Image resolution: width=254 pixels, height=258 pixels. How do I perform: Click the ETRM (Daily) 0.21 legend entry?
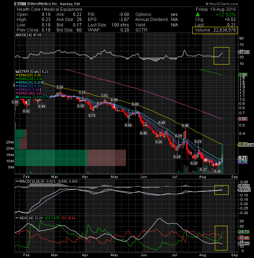pos(32,72)
